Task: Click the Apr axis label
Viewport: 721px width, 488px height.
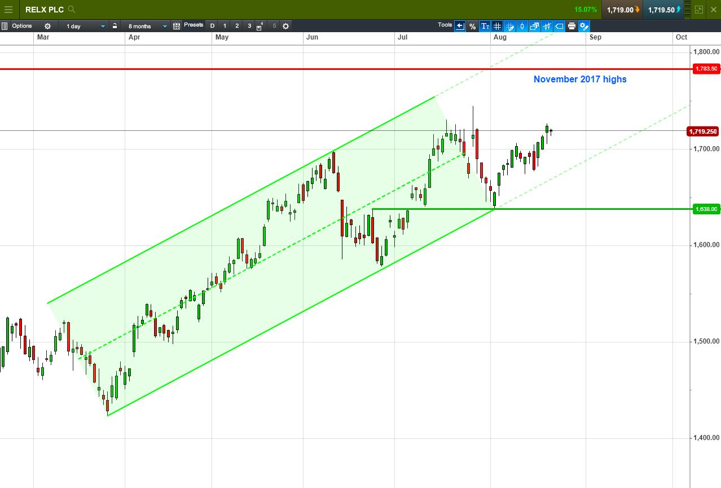Action: [134, 38]
